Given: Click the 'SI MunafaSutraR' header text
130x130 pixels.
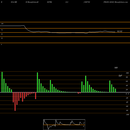Looking at the screenshot, I should click(x=32, y=2).
